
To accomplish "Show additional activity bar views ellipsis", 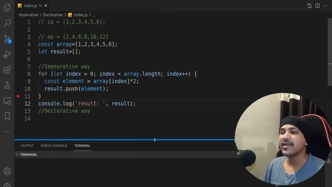I will 7,131.
